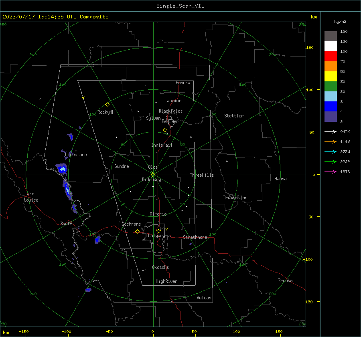This screenshot has width=361, height=337.
Task: Click the yellow diamond marker near RedDeer
Action: click(165, 130)
